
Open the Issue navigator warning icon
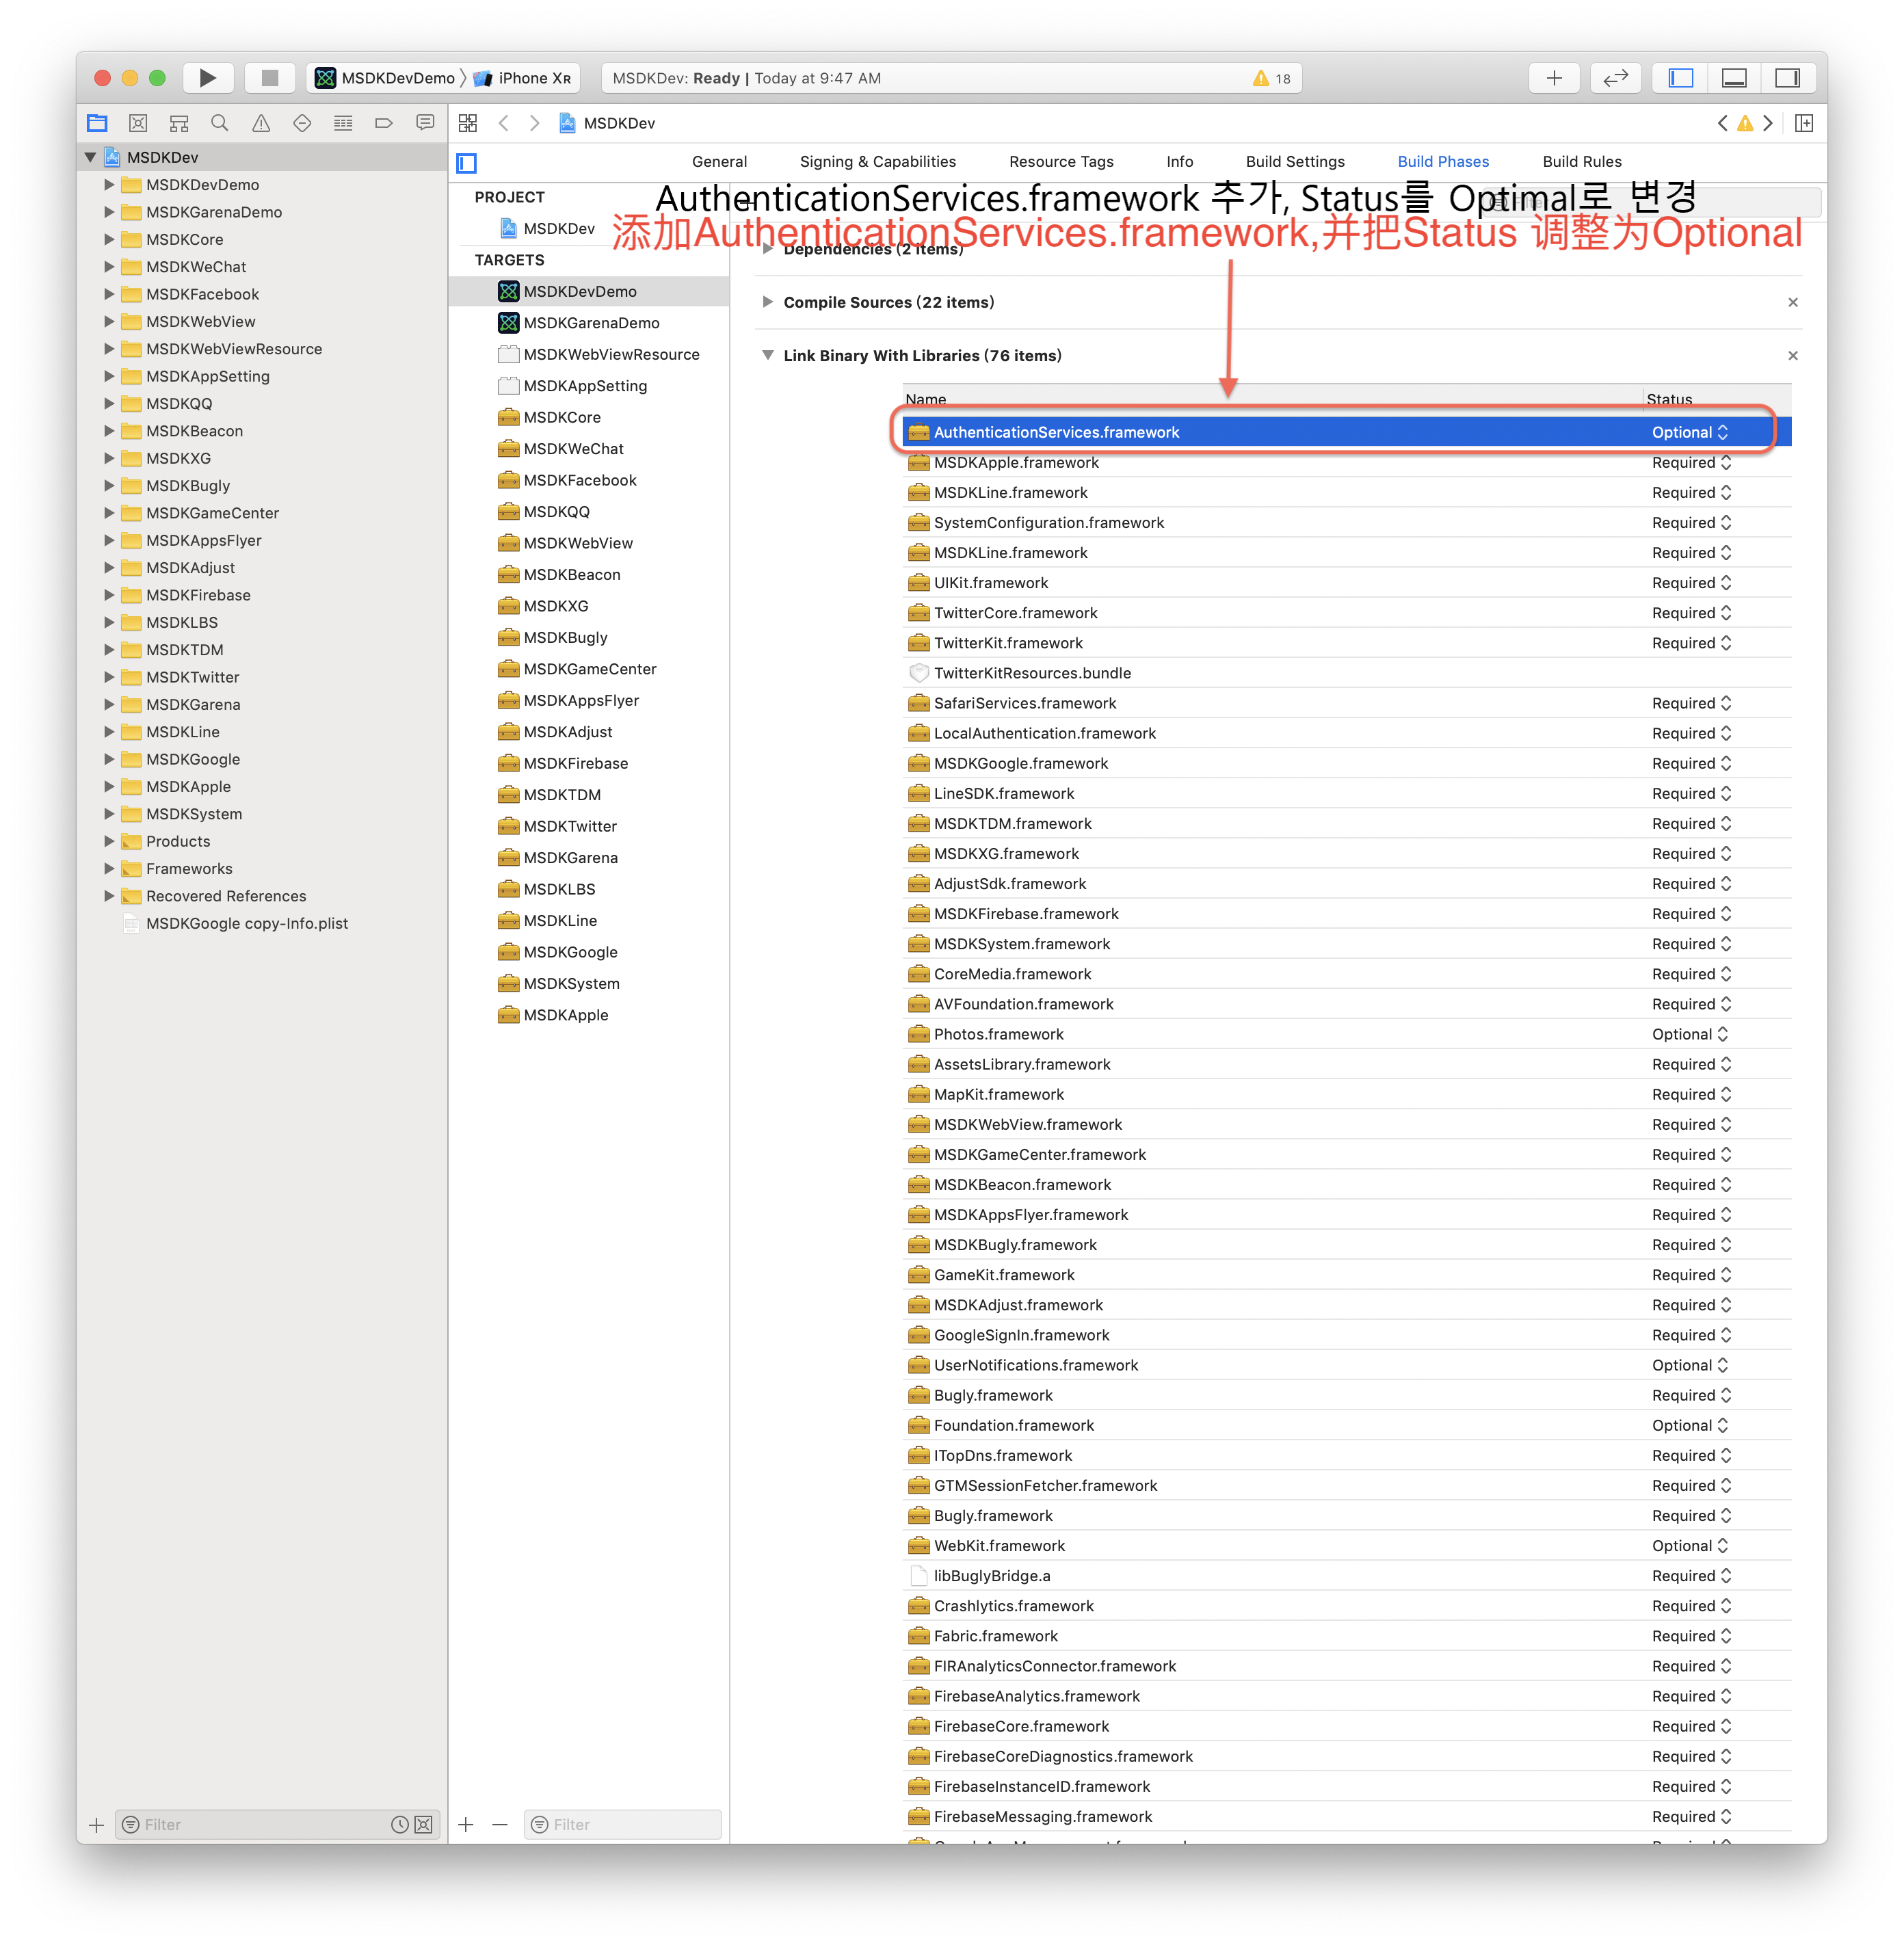point(261,123)
